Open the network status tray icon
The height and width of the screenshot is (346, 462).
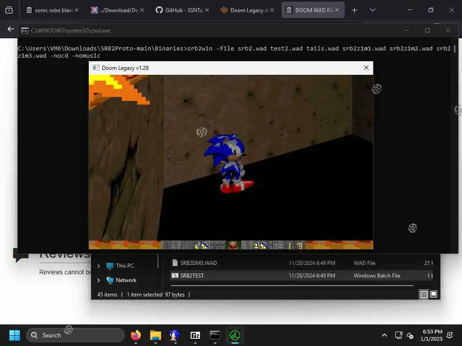[399, 335]
